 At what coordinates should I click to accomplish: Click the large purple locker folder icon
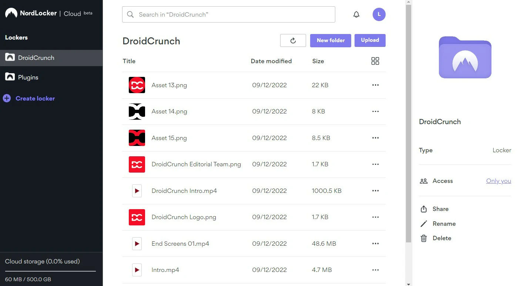(465, 57)
